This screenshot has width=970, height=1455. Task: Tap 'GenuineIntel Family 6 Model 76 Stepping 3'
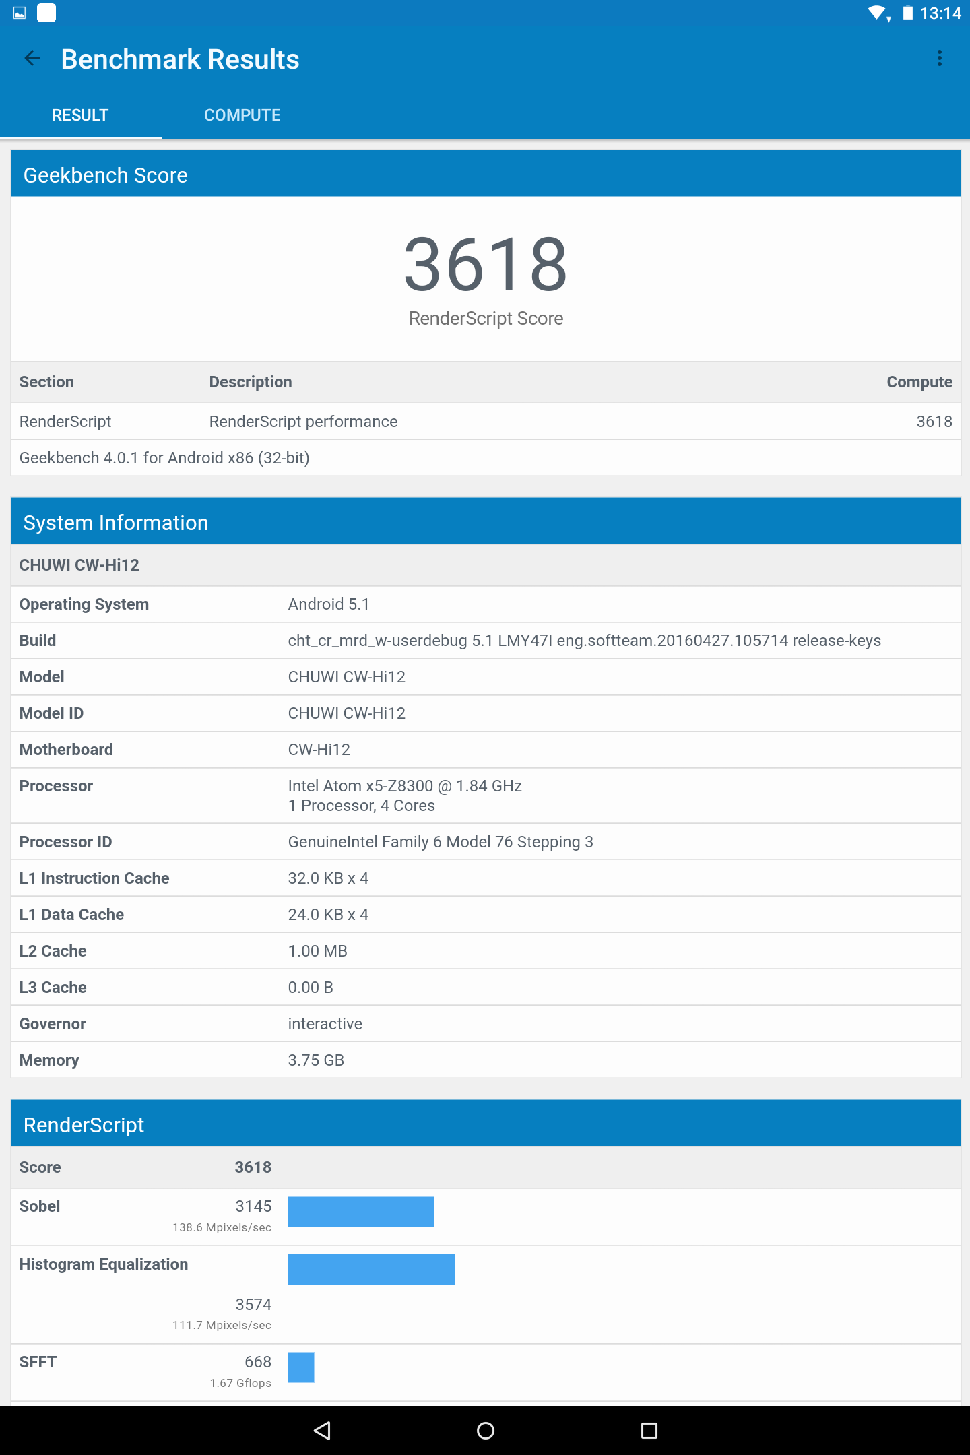[441, 842]
